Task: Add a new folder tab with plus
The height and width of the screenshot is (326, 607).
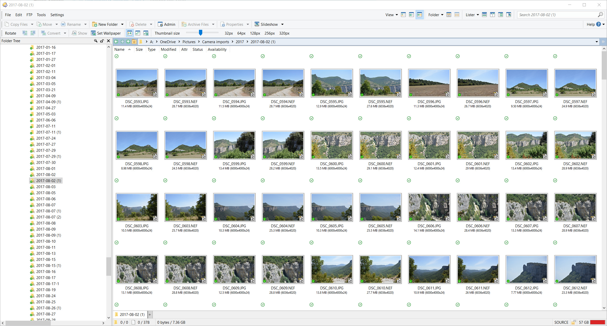Action: 150,315
